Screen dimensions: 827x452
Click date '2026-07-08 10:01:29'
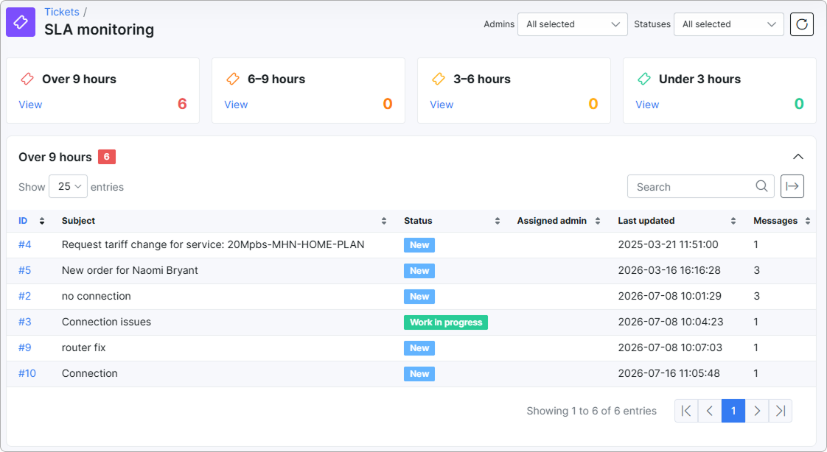coord(670,296)
